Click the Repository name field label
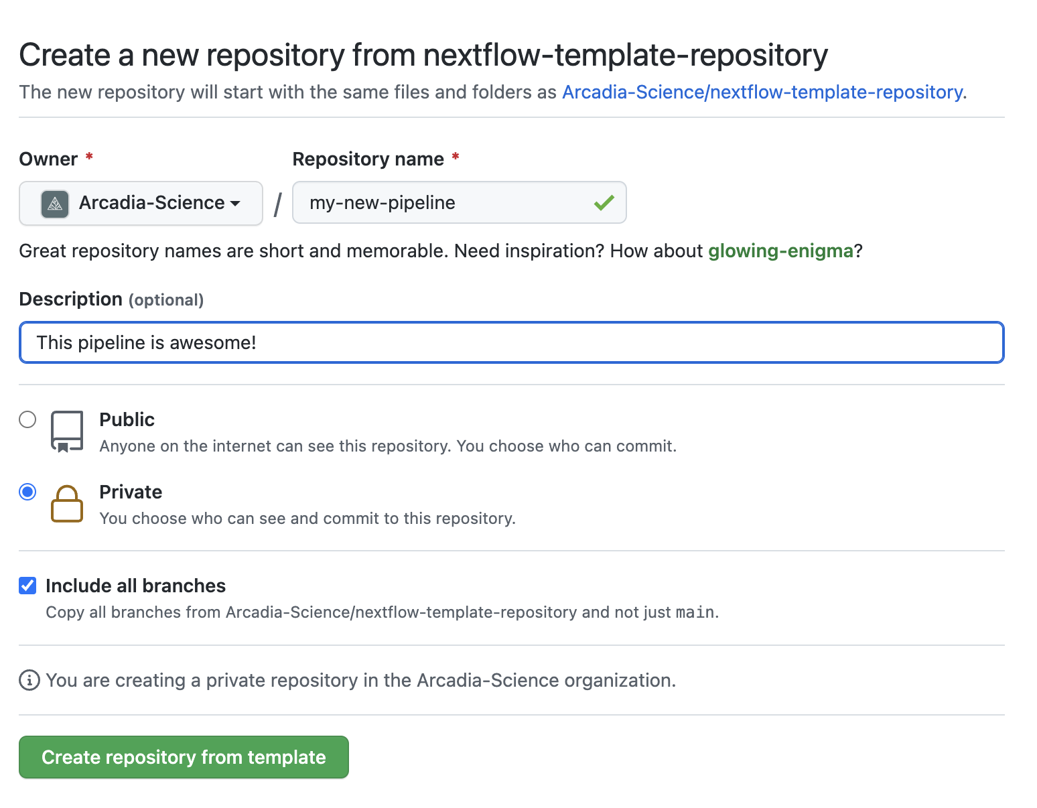 [368, 159]
